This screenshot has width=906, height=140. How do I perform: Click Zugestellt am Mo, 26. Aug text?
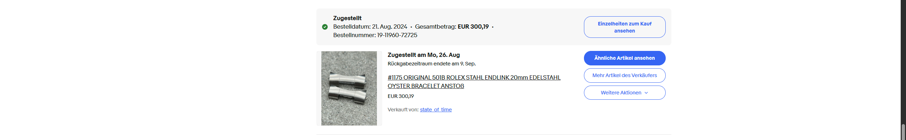tap(424, 55)
